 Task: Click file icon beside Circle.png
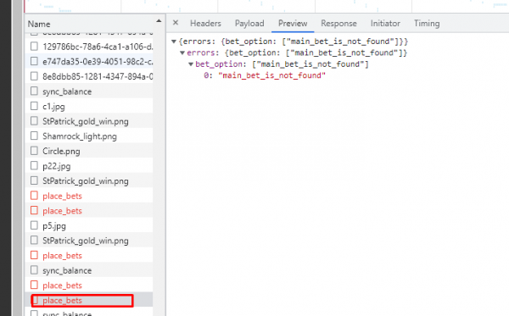pos(34,151)
